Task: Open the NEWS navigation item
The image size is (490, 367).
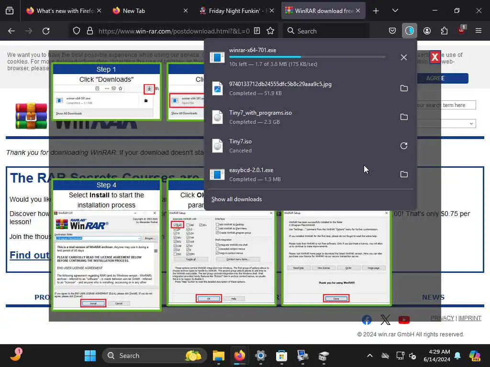Action: (433, 297)
